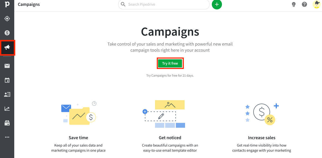The width and height of the screenshot is (322, 158).
Task: Click the Try it free button
Action: (x=170, y=63)
